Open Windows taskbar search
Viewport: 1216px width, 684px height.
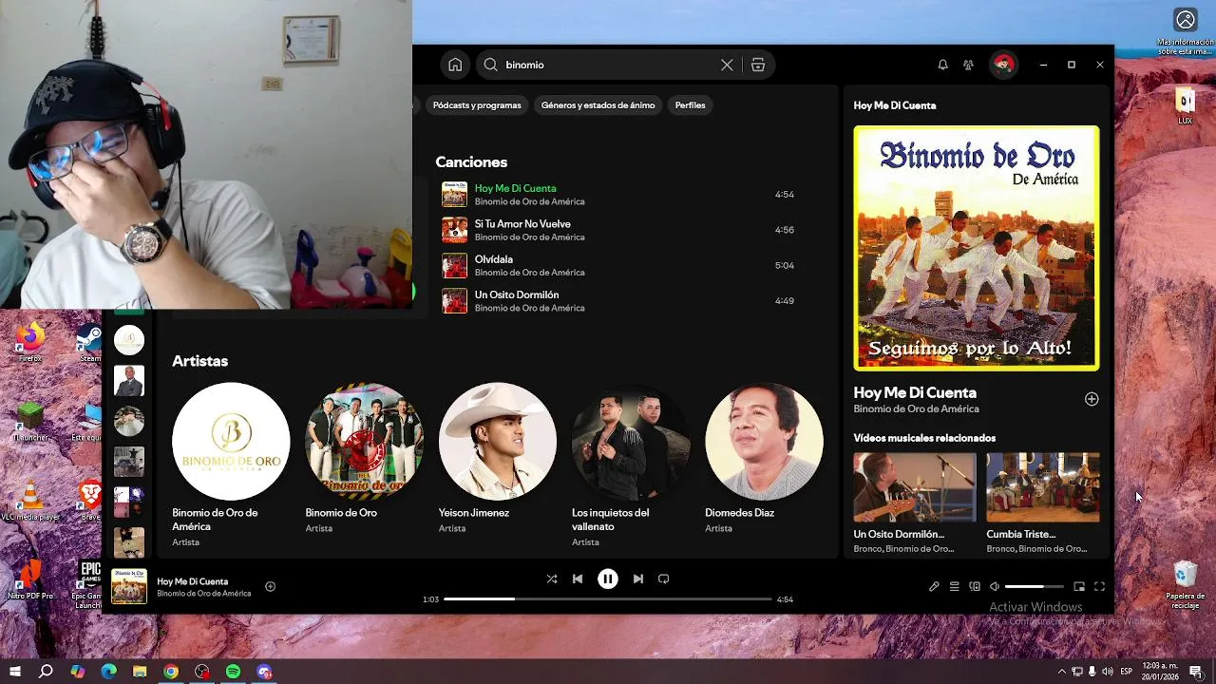pos(46,671)
